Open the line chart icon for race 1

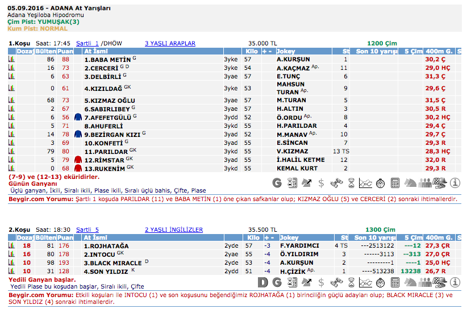click(x=366, y=183)
